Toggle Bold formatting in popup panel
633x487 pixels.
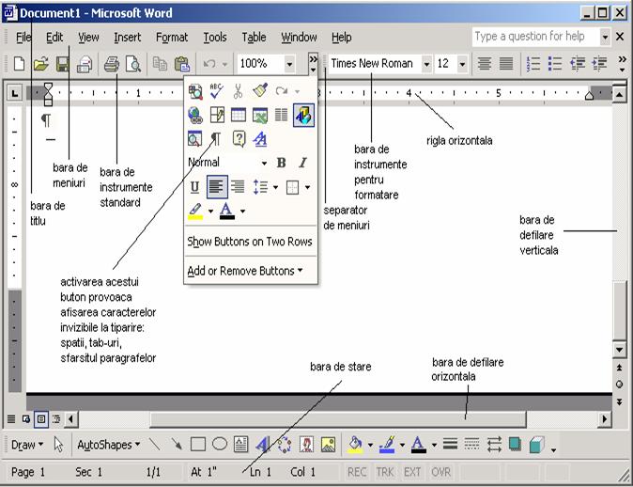[281, 163]
